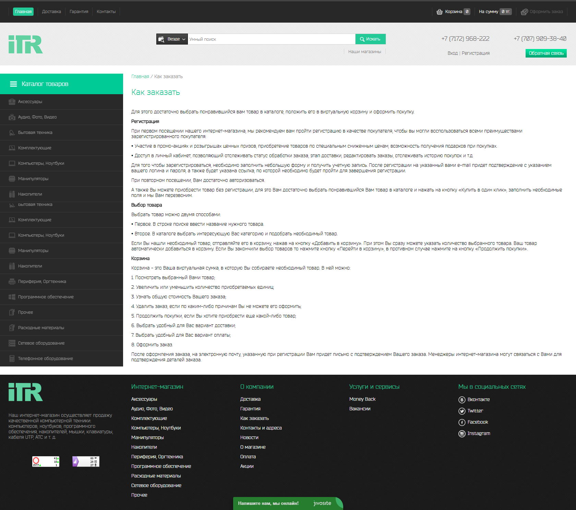Expand the Каталог товаров menu header
The width and height of the screenshot is (576, 510).
[x=61, y=84]
